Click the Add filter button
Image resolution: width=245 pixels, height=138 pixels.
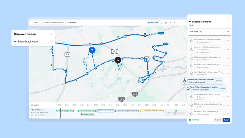click(x=72, y=23)
